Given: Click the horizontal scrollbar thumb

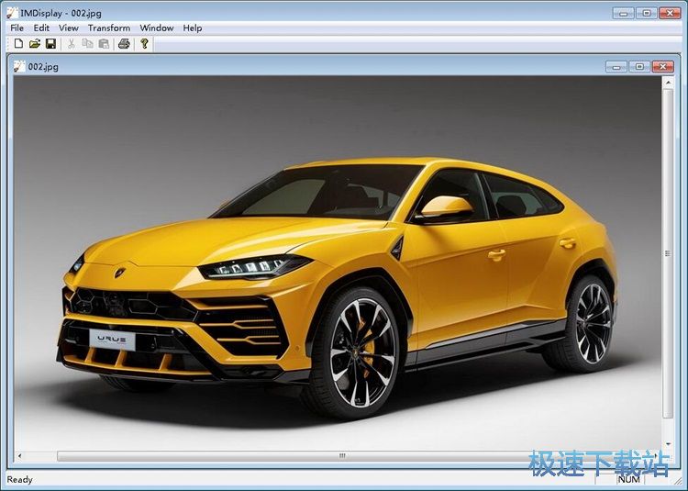Looking at the screenshot, I should point(342,456).
